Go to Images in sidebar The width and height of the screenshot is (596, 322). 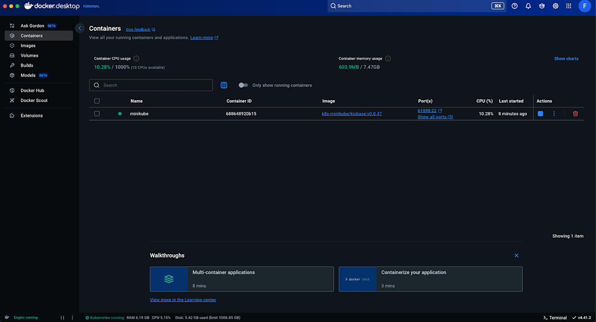(x=39, y=46)
